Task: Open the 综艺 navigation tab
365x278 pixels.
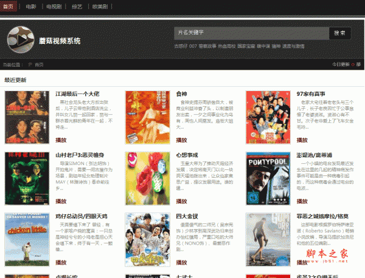Action: click(77, 7)
